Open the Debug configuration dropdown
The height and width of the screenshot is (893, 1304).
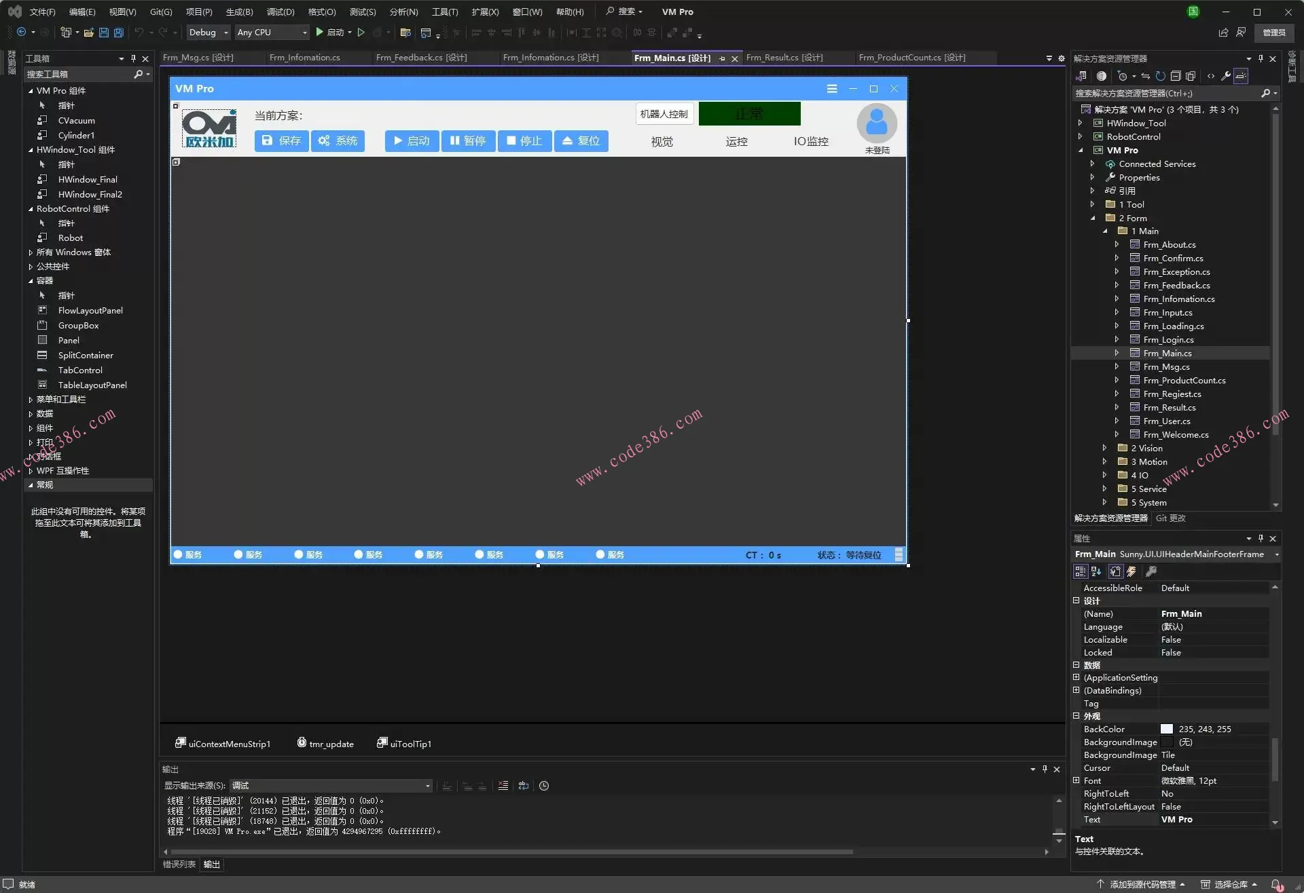pyautogui.click(x=225, y=33)
